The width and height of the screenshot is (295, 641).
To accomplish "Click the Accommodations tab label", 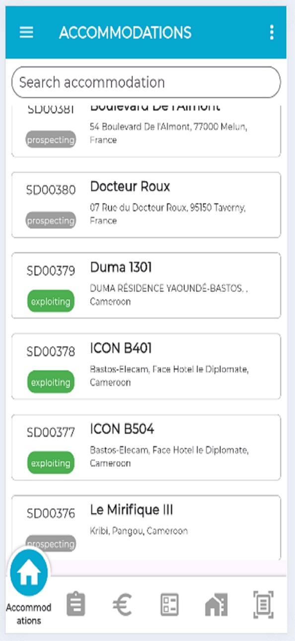I will coord(29,614).
